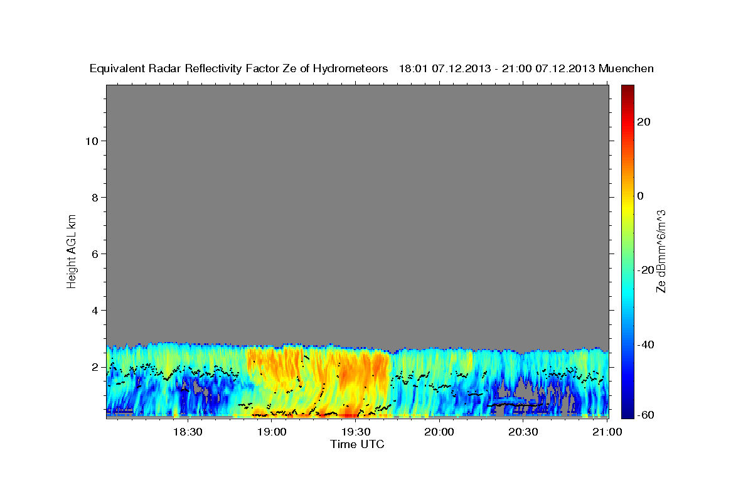Click the colorbar label 'Ze dBmm^6/m^3'
This screenshot has height=502, width=753.
pyautogui.click(x=661, y=251)
